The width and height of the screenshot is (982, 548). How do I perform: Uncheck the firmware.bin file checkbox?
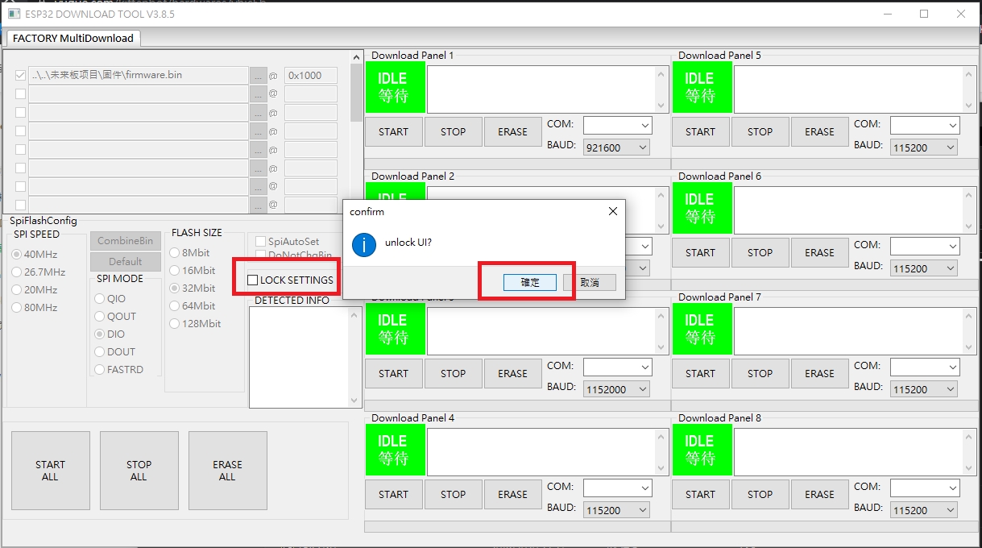click(x=20, y=75)
